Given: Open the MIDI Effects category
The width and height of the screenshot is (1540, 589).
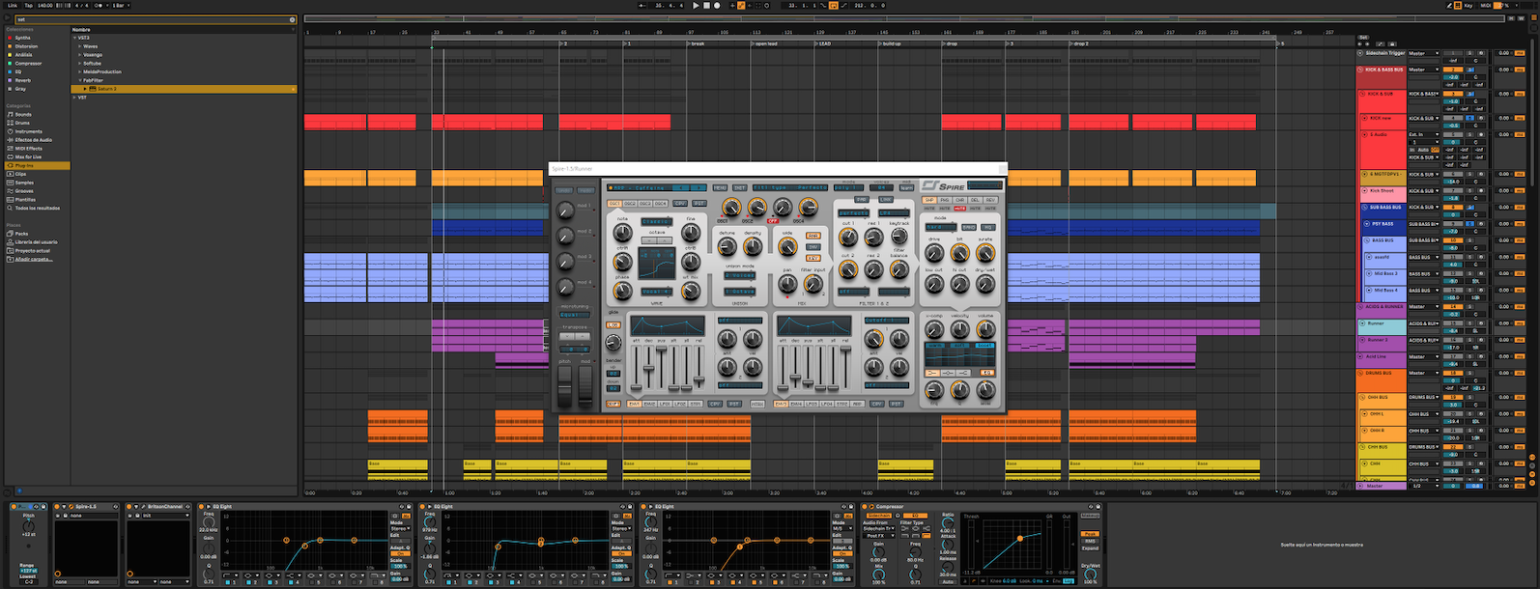Looking at the screenshot, I should click(x=28, y=149).
